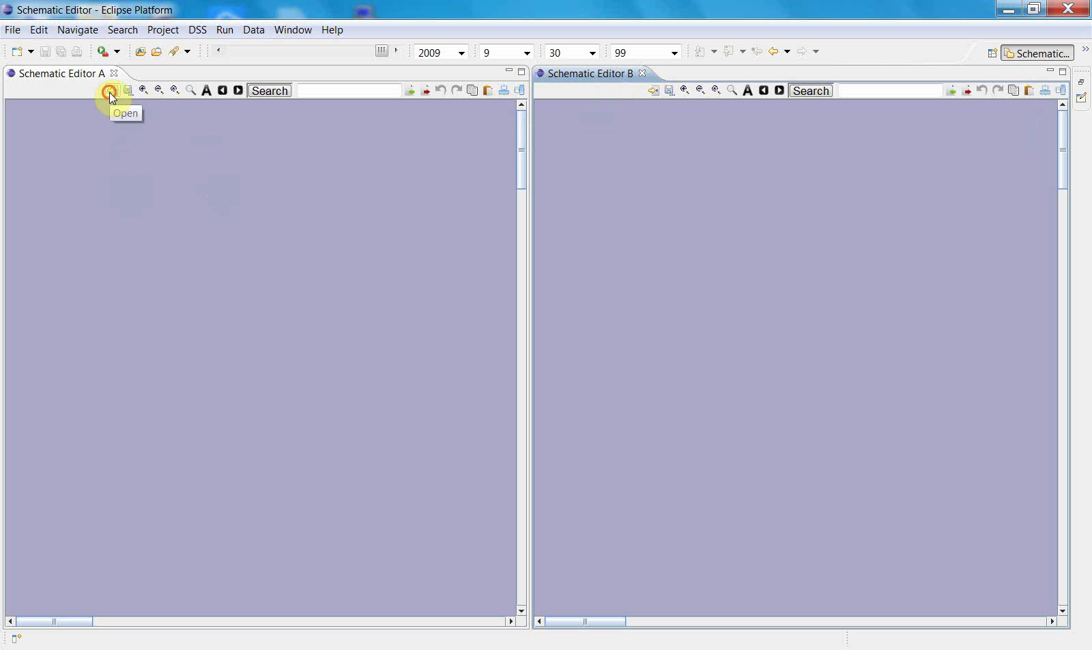Click green arrow icon in Editor A toolbar

pyautogui.click(x=409, y=91)
